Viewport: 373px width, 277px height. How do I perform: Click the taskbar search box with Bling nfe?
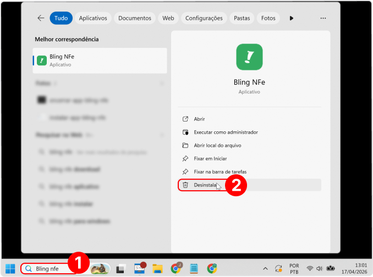pos(65,269)
